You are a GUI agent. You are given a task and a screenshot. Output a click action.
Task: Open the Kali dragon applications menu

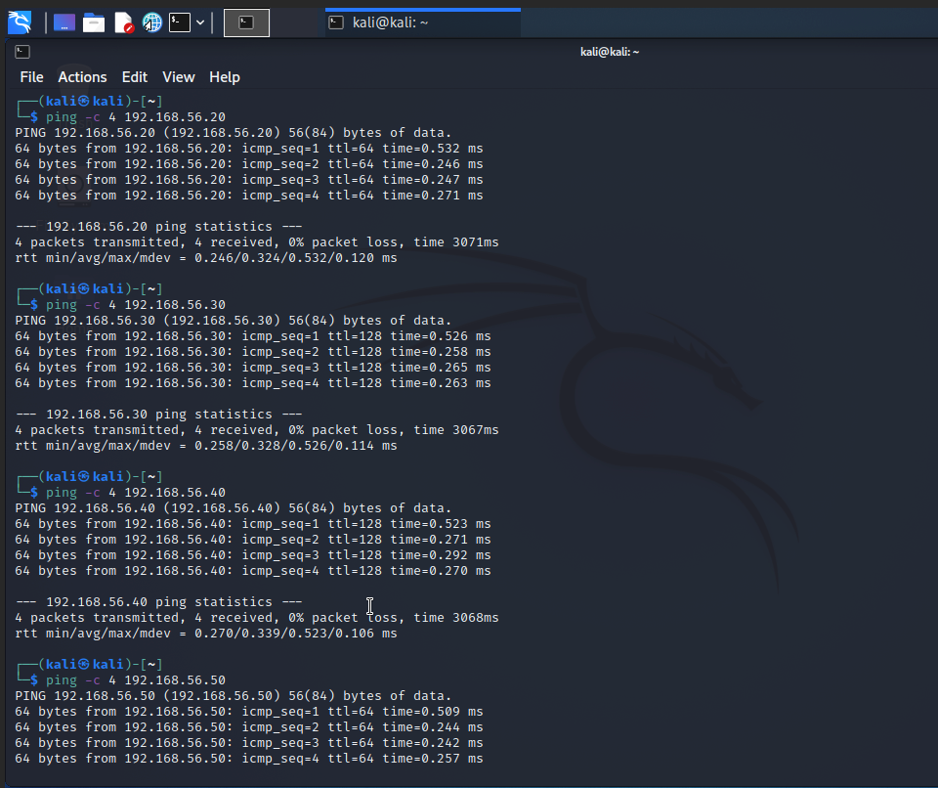click(x=20, y=22)
